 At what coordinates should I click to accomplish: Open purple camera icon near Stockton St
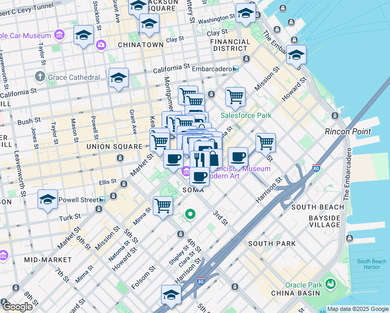(101, 45)
